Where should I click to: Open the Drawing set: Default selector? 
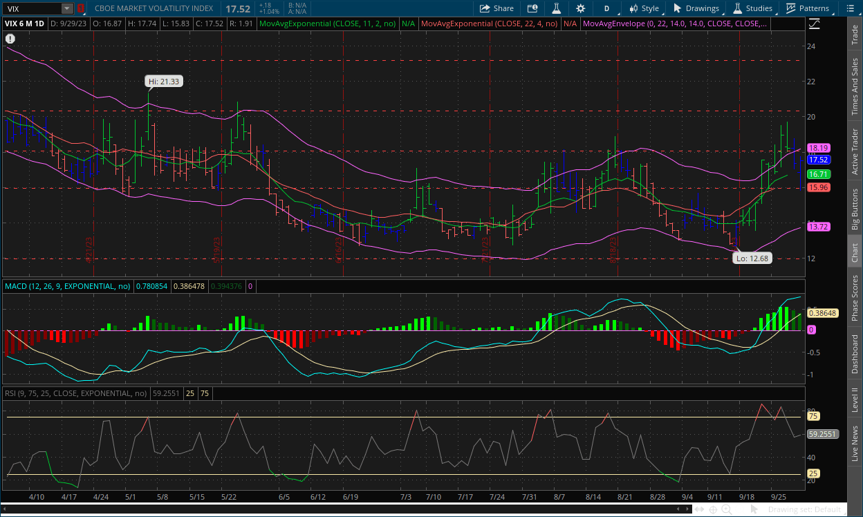point(804,509)
